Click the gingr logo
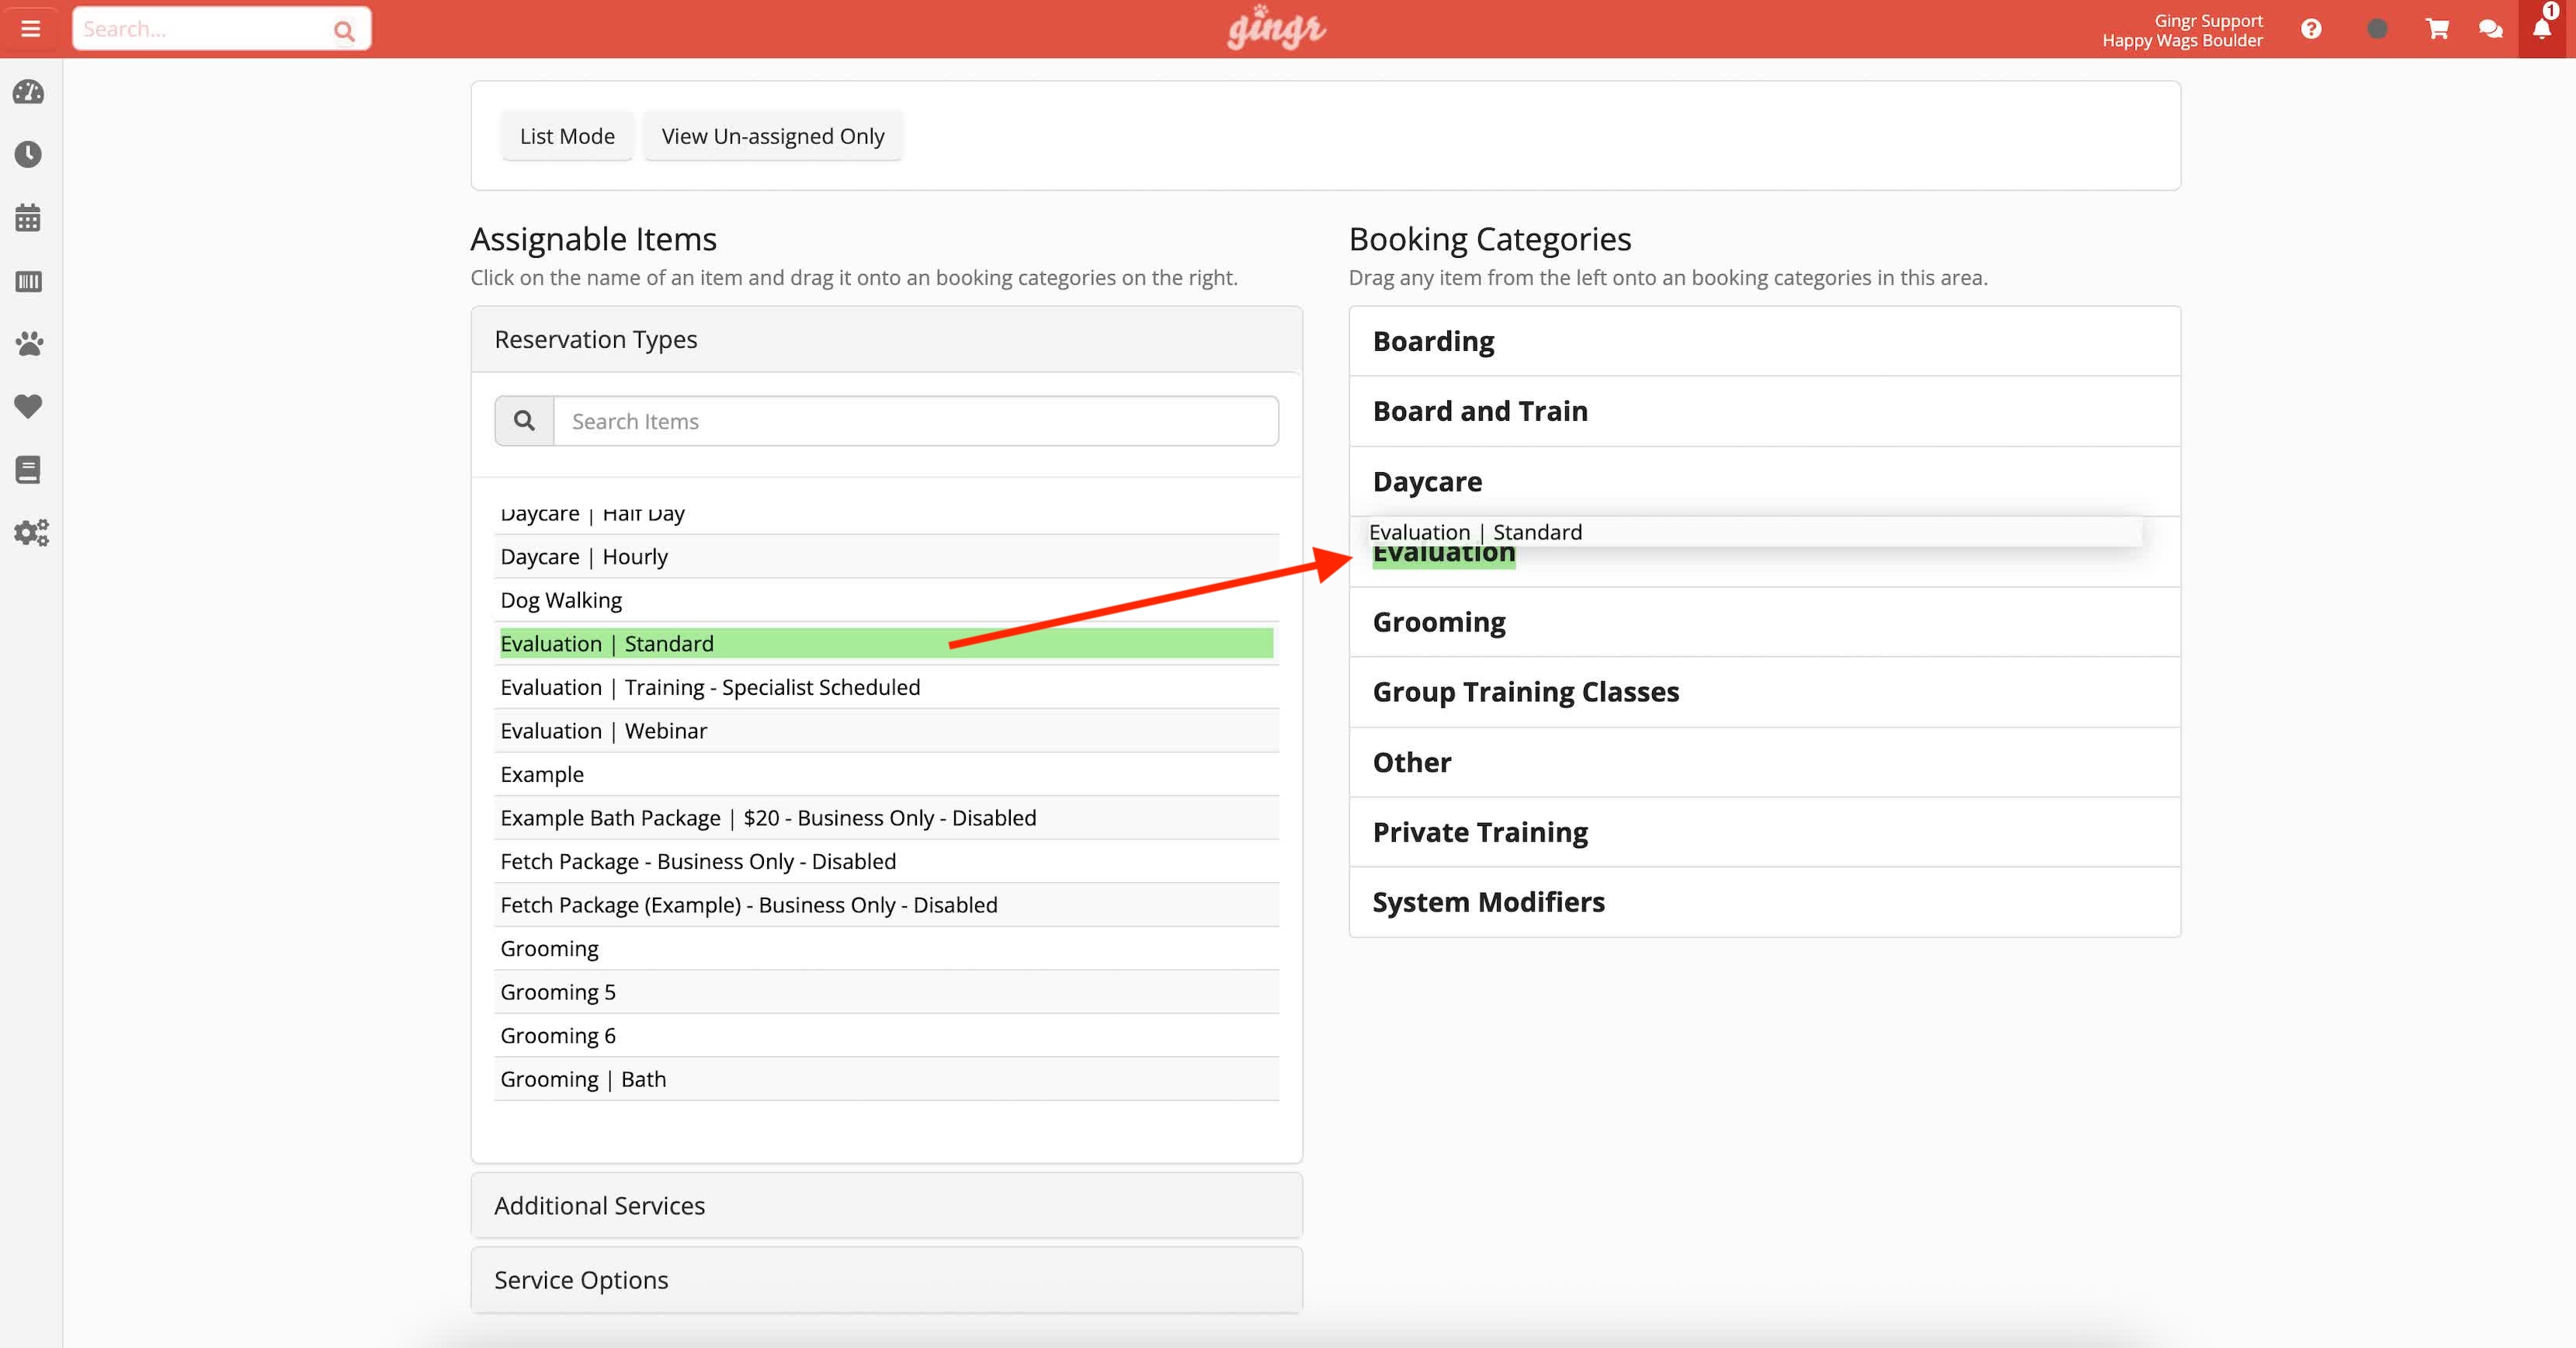Screen dimensions: 2576x1348 click(1276, 28)
